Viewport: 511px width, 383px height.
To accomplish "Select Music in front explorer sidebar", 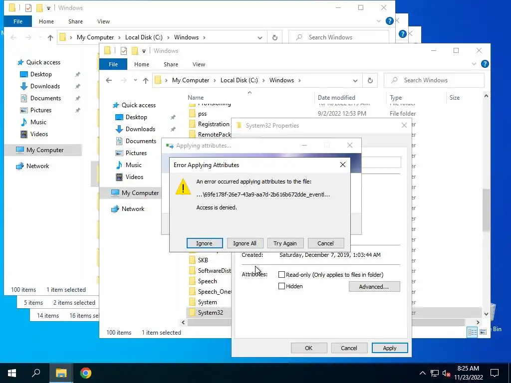I will [129, 165].
